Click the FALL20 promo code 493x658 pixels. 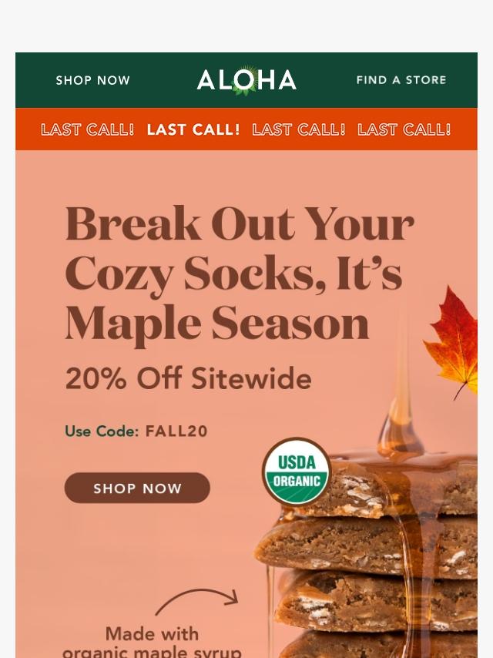(x=176, y=431)
